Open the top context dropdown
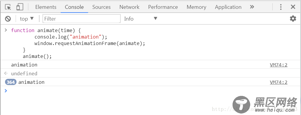This screenshot has height=115, width=301. [27, 19]
